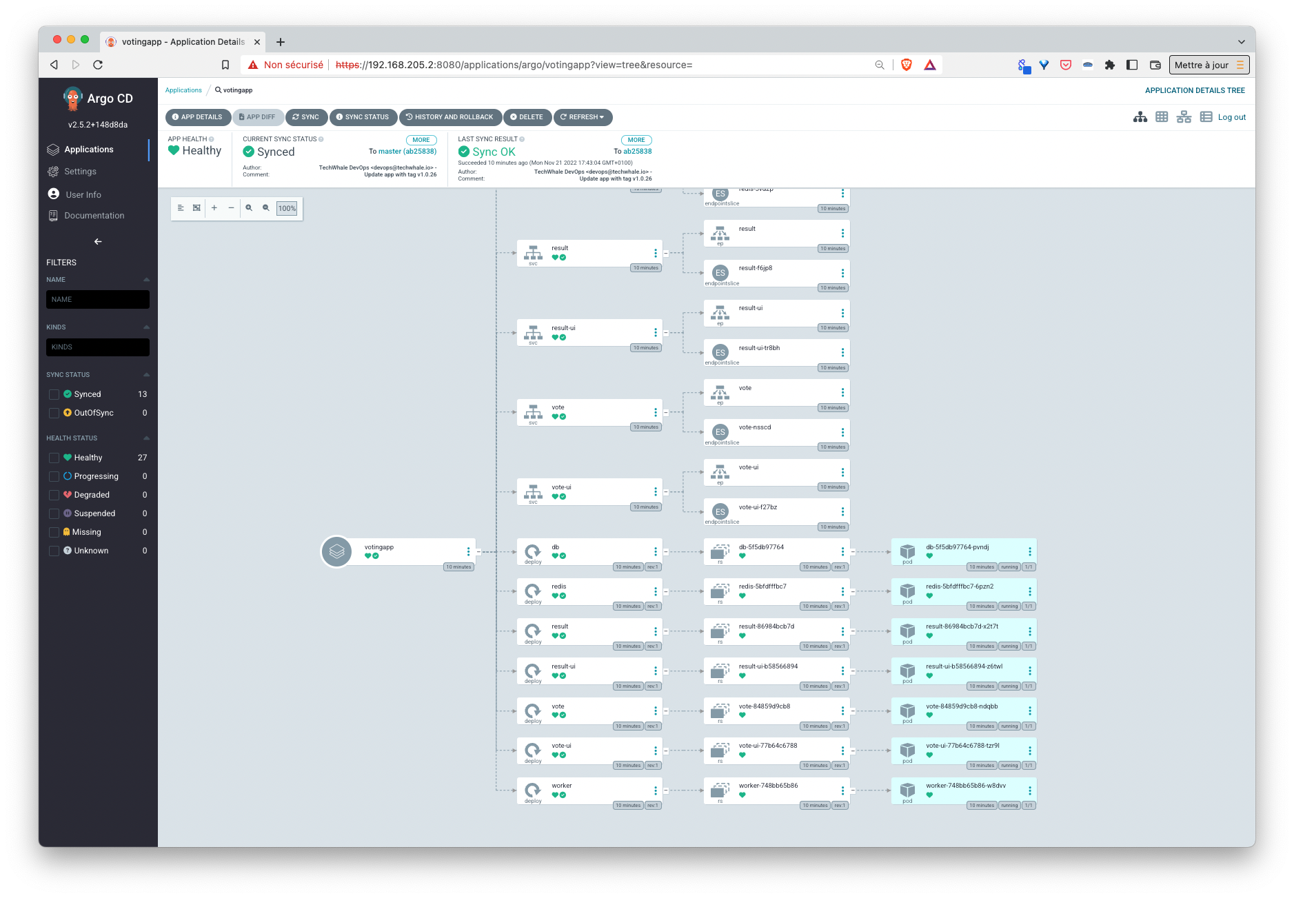1294x898 pixels.
Task: Open kebab menu for db deployment
Action: pos(656,551)
